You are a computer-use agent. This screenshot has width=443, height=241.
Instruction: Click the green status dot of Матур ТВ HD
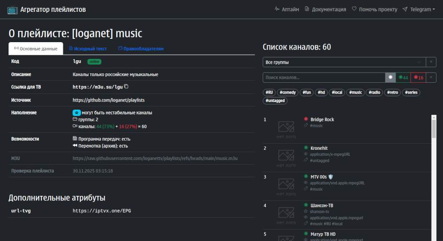click(306, 233)
